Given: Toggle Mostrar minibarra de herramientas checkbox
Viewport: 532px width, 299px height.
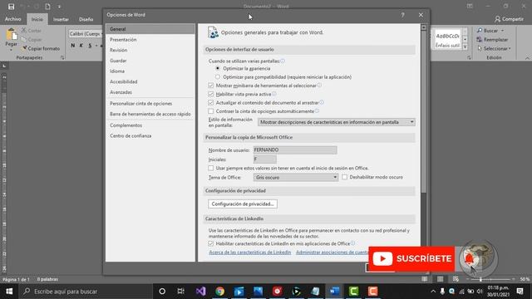Looking at the screenshot, I should (x=210, y=86).
